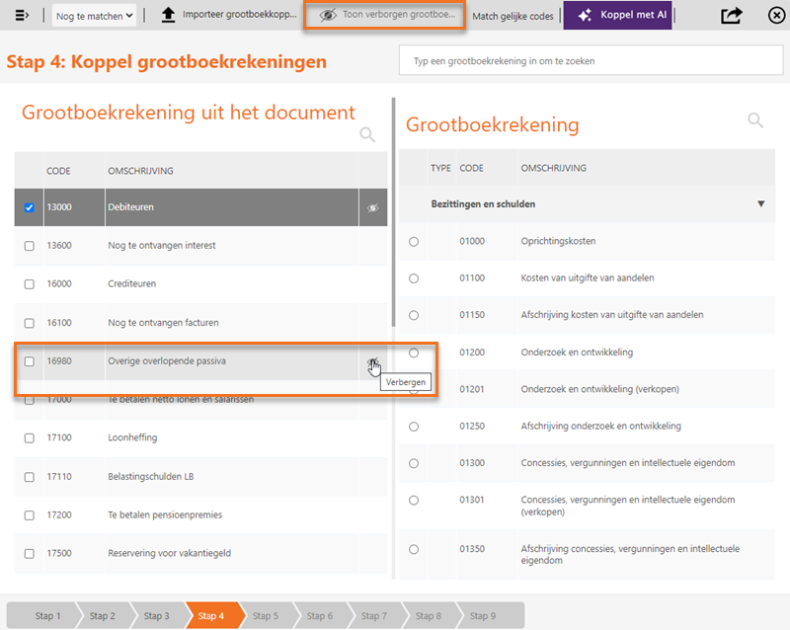The height and width of the screenshot is (630, 790).
Task: Click the Oprichtingskosten row text
Action: coord(558,241)
